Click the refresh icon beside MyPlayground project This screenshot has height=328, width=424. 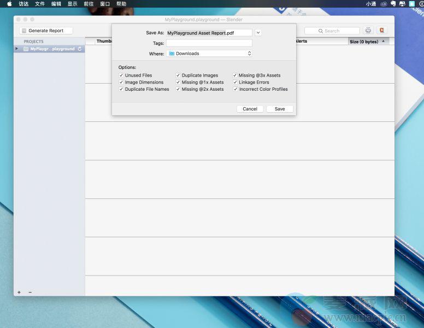(80, 49)
